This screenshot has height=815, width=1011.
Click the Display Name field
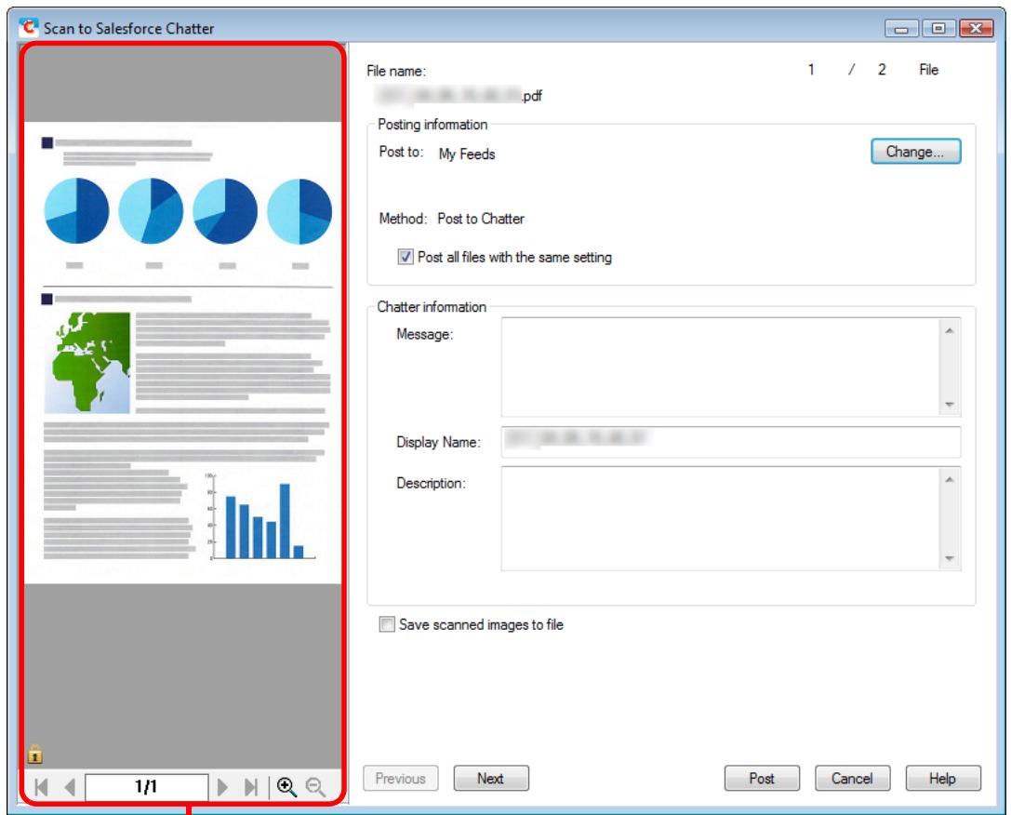click(730, 442)
